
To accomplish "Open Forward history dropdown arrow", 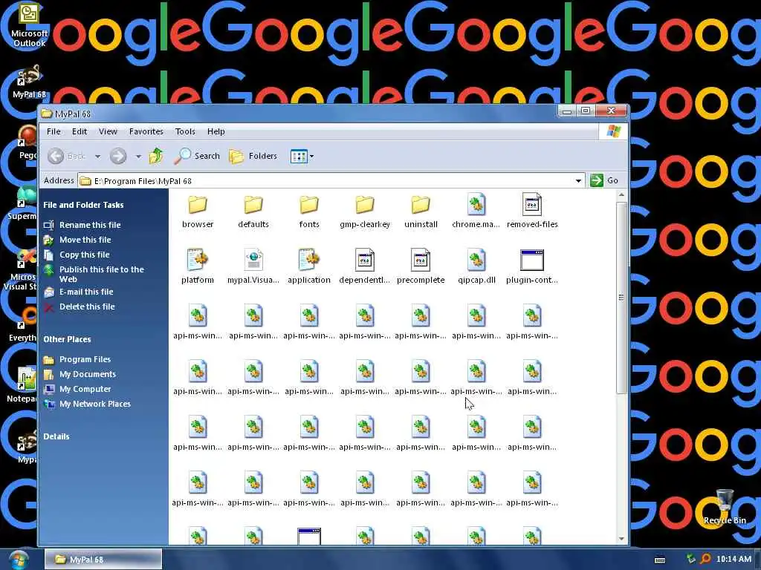I will 138,157.
